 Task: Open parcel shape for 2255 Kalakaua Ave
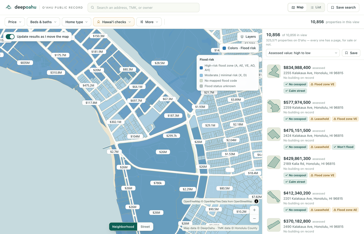[274, 71]
